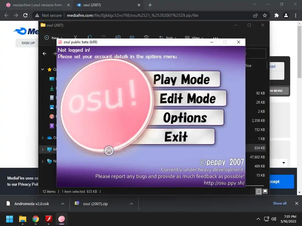Open Chrome profile avatar
The width and height of the screenshot is (302, 226).
(286, 15)
